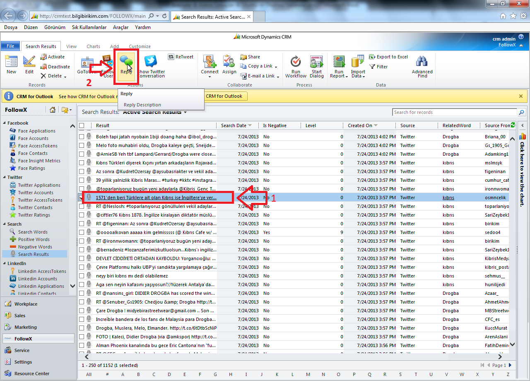Close the CRM for Outlook notification bar
530x381 pixels.
[521, 96]
